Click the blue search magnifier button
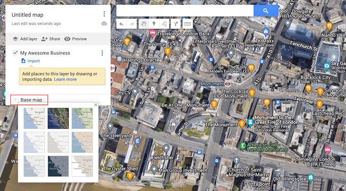346x191 pixels. (266, 11)
